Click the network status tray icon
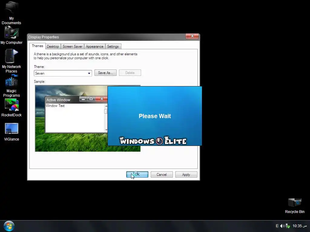 tap(288, 226)
